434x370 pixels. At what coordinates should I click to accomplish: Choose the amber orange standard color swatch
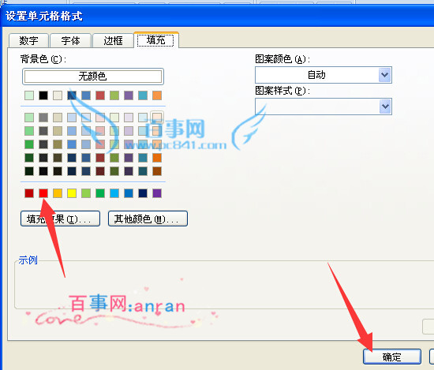tap(58, 192)
